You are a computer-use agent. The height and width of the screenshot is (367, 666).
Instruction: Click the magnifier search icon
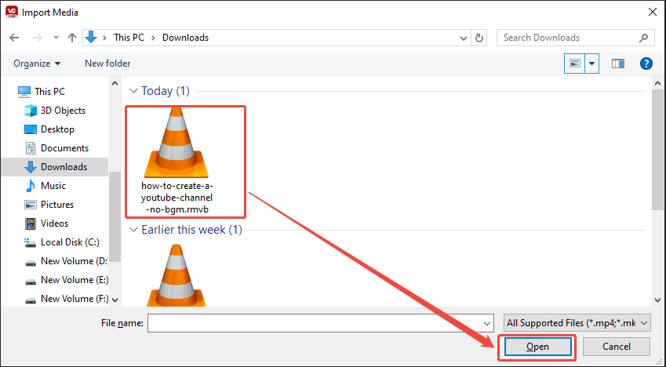pyautogui.click(x=643, y=38)
